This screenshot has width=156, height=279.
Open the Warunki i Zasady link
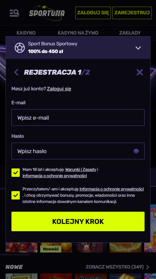click(x=81, y=169)
